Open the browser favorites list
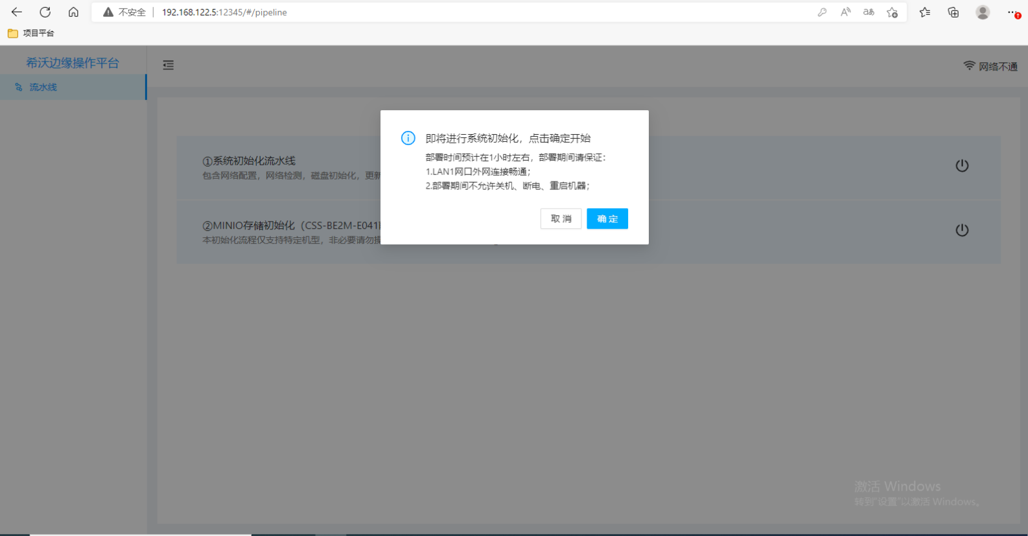The width and height of the screenshot is (1028, 536). coord(925,12)
